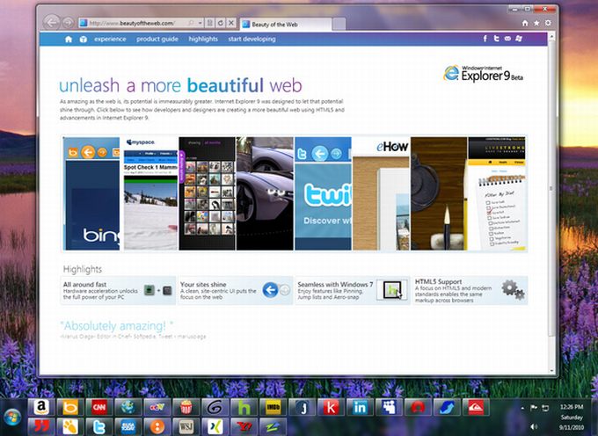The width and height of the screenshot is (598, 436).
Task: Click the gift icon in site nav bar
Action: tap(84, 39)
